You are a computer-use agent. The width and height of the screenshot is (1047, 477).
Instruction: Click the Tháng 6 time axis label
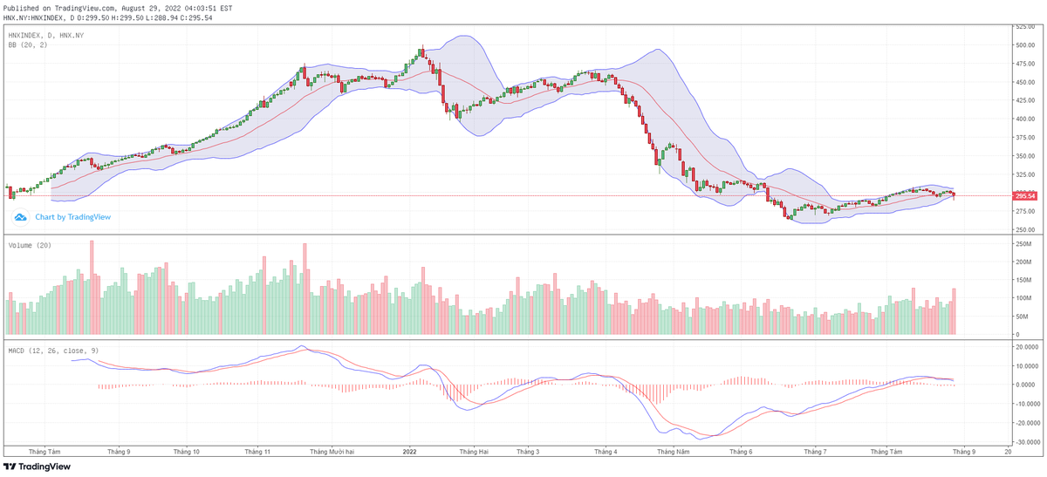741,452
